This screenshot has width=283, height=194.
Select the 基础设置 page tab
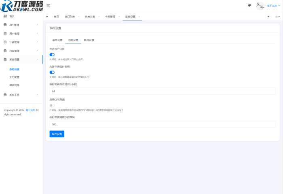point(130,17)
